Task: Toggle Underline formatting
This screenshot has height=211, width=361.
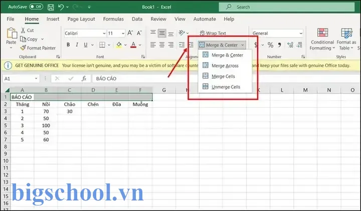Action: pos(86,45)
